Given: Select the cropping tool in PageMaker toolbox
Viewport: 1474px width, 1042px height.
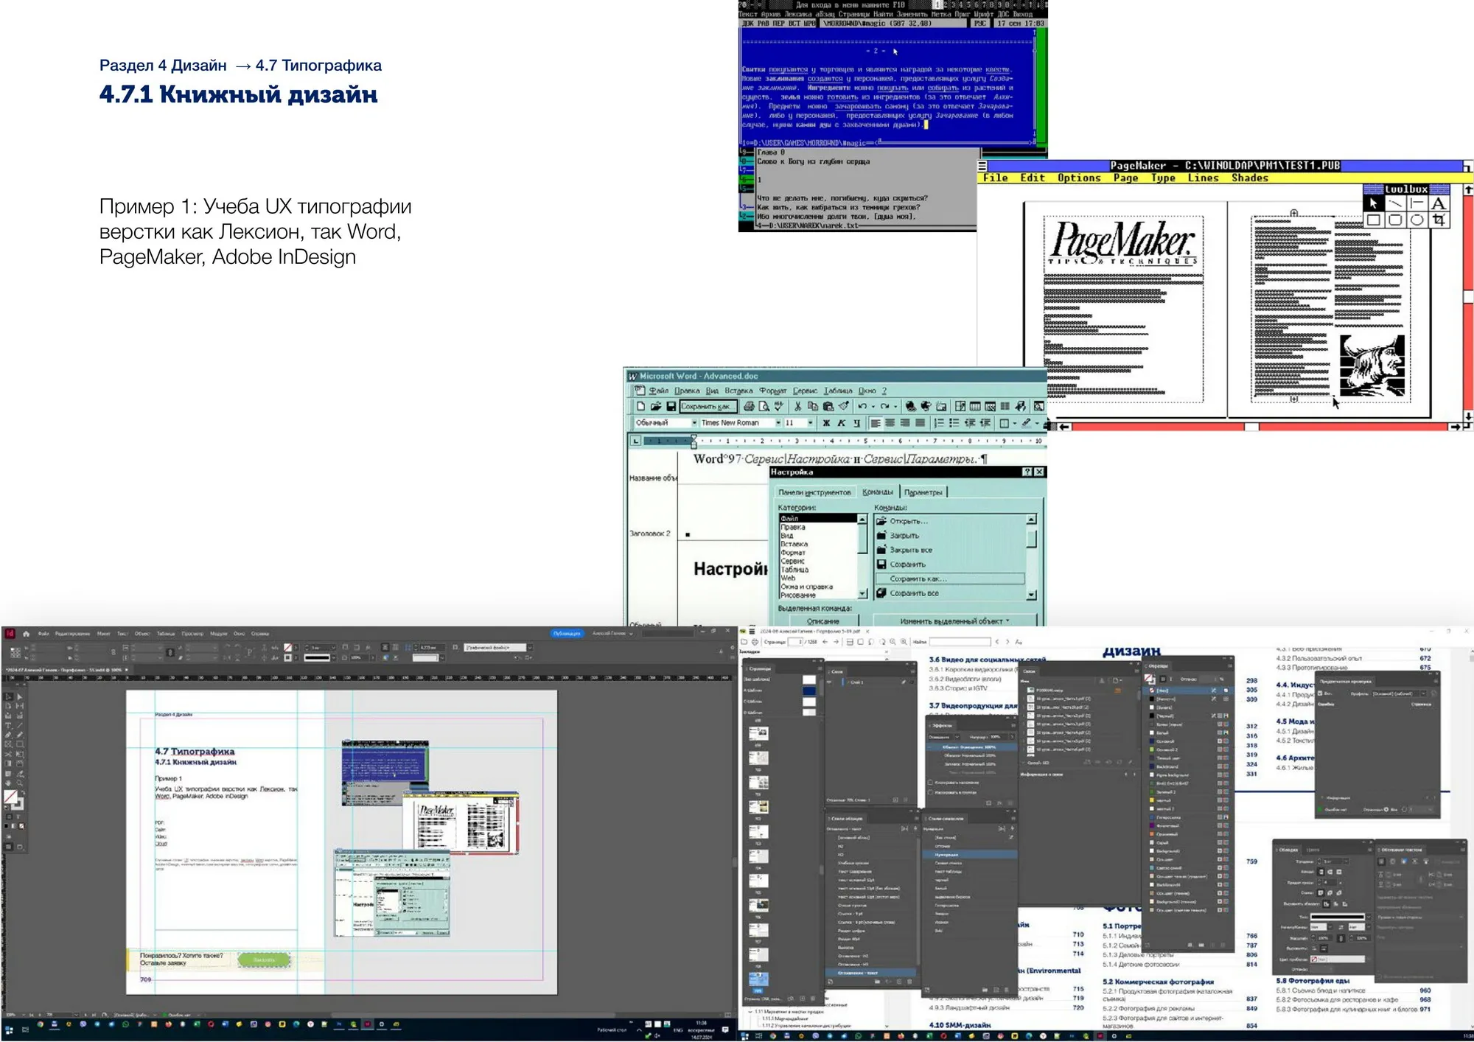Looking at the screenshot, I should (1438, 220).
